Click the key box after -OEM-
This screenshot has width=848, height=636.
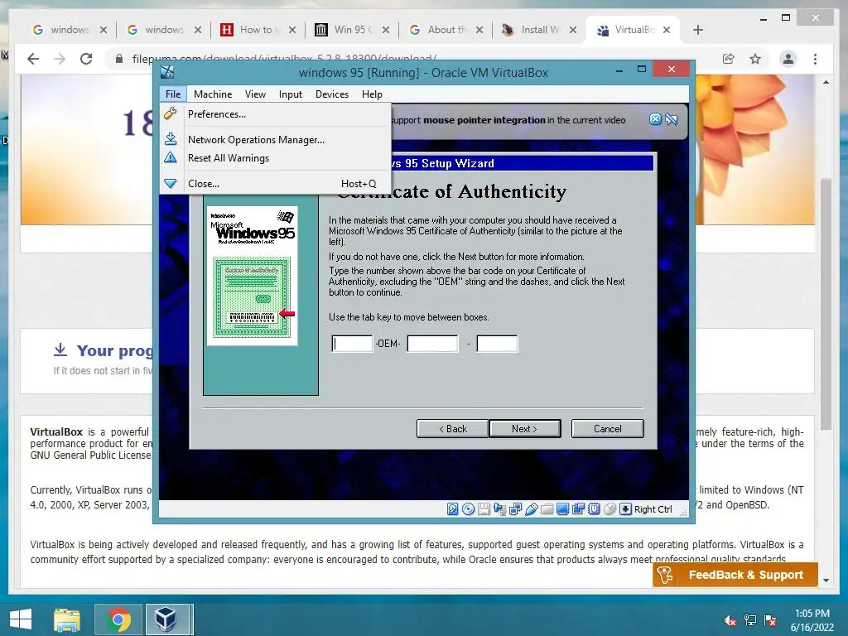click(432, 344)
